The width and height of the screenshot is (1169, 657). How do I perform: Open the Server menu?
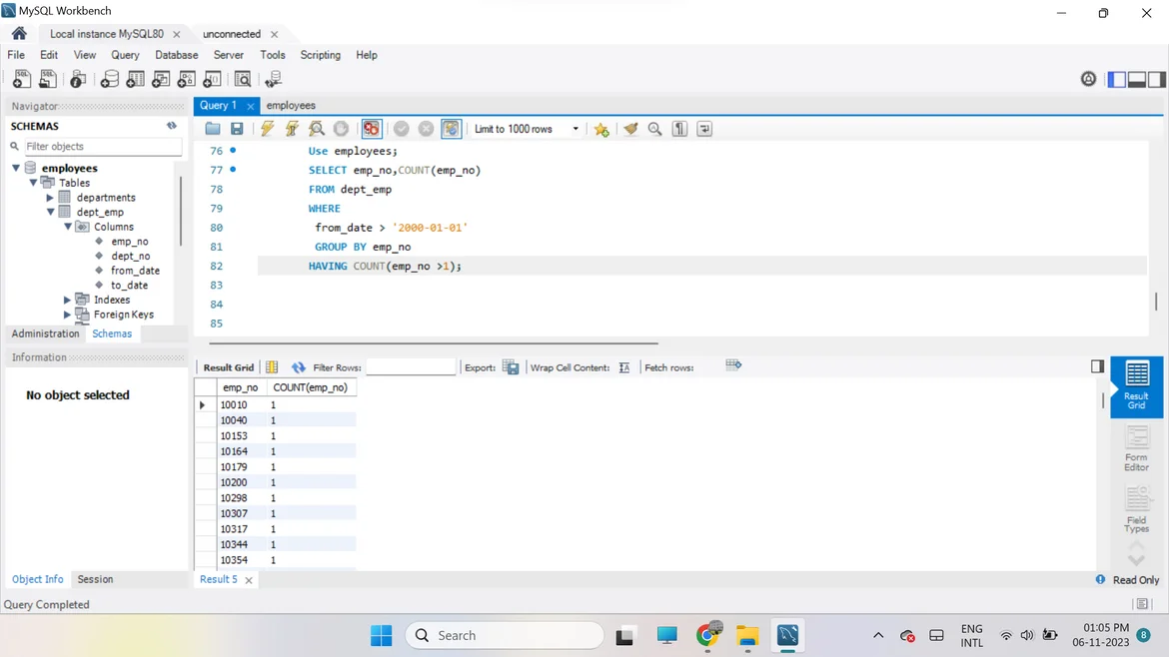tap(228, 55)
